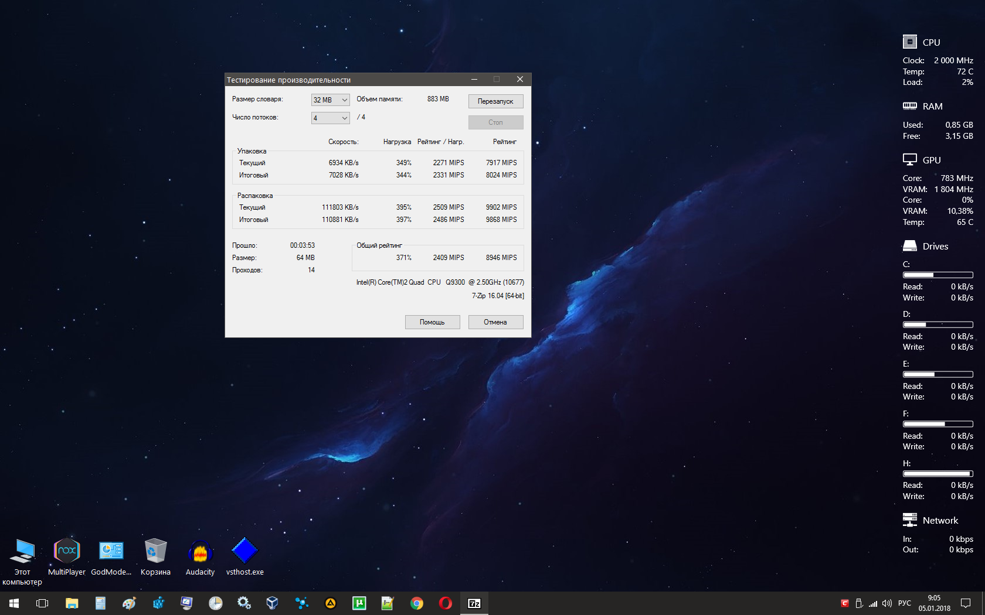Click the E: drive usage bar

tap(938, 374)
